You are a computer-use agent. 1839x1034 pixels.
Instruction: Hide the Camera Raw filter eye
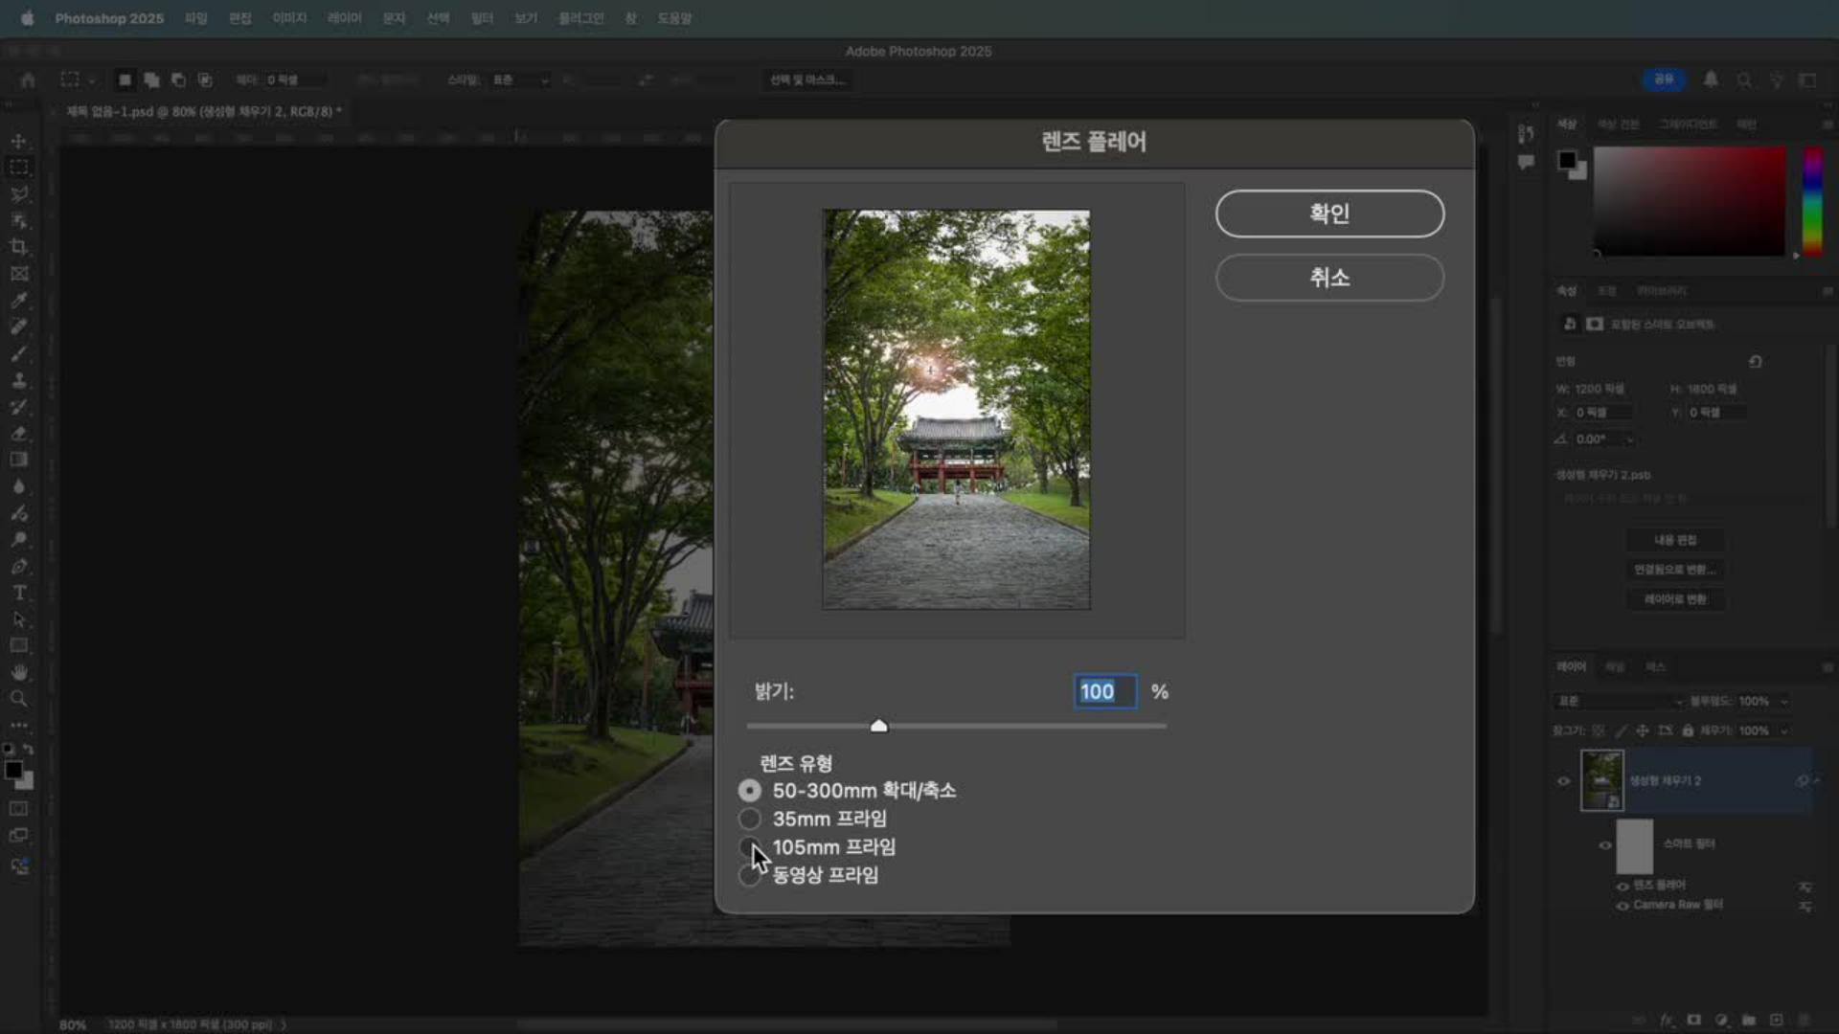tap(1623, 906)
